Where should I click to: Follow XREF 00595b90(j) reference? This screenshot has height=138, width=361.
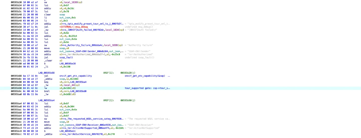[x=128, y=100]
